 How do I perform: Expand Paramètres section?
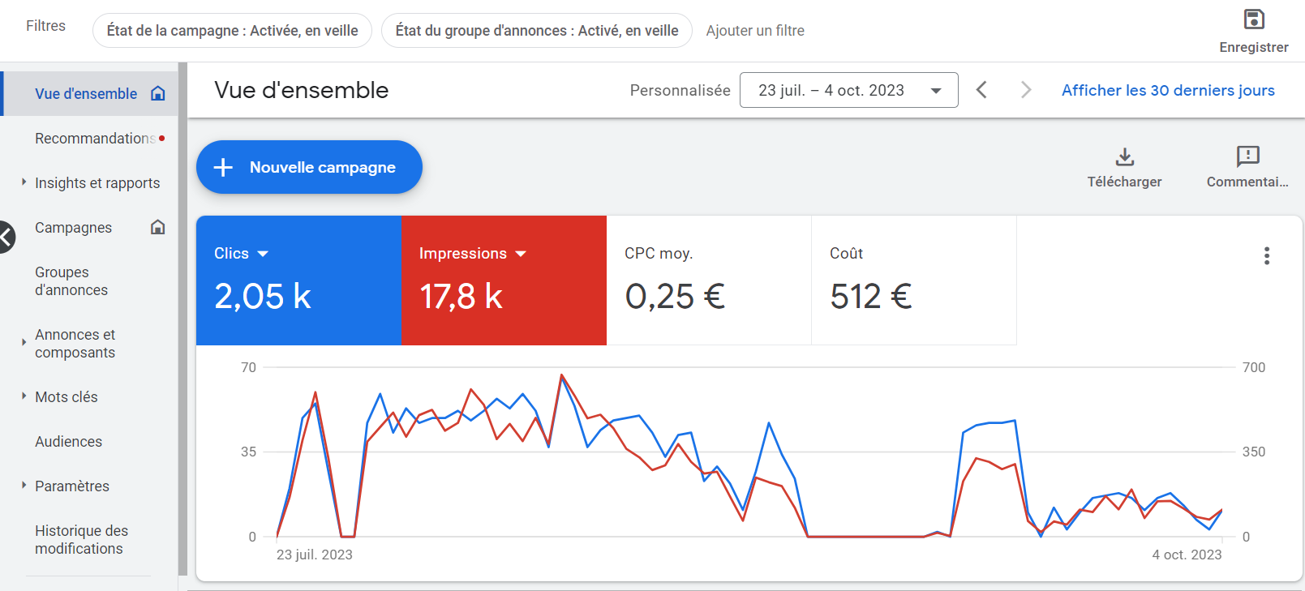coord(24,485)
